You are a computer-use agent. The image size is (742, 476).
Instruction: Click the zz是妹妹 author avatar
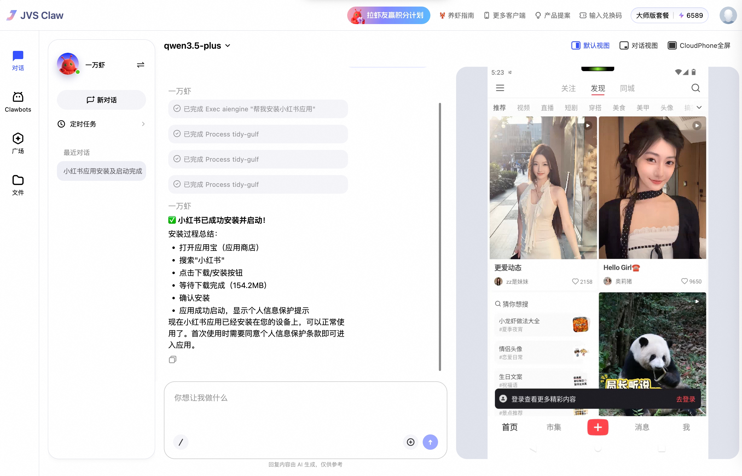coord(498,281)
